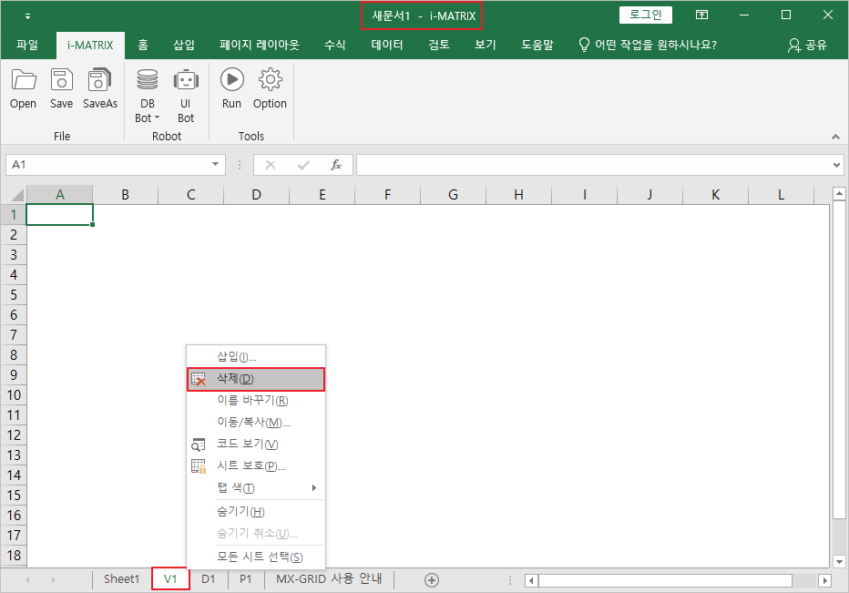Click the 공유 share button
This screenshot has width=849, height=593.
(x=807, y=45)
